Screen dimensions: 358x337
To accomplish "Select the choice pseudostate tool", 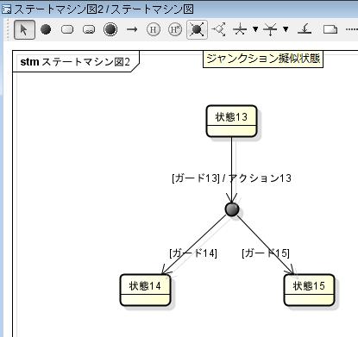I will 219,29.
